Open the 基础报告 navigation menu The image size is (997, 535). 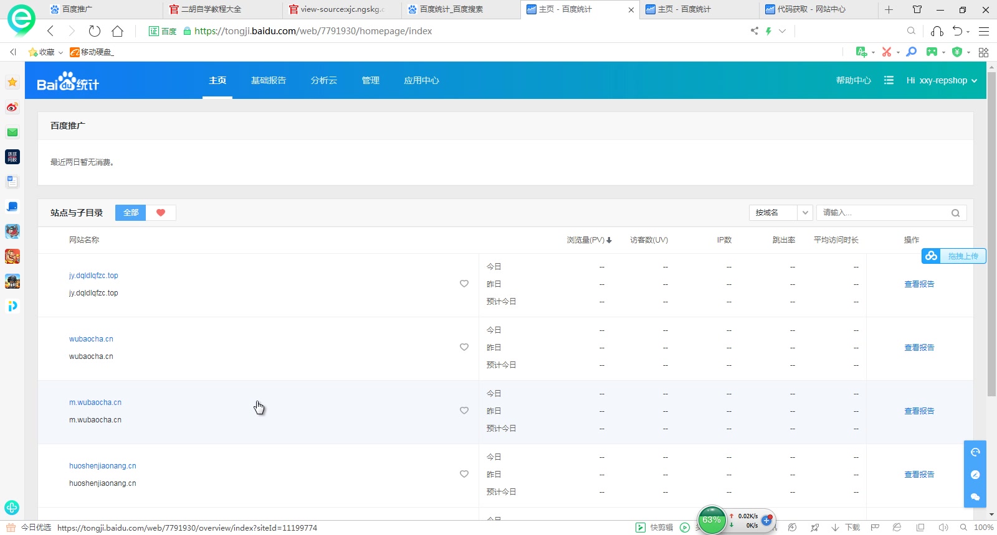tap(269, 80)
